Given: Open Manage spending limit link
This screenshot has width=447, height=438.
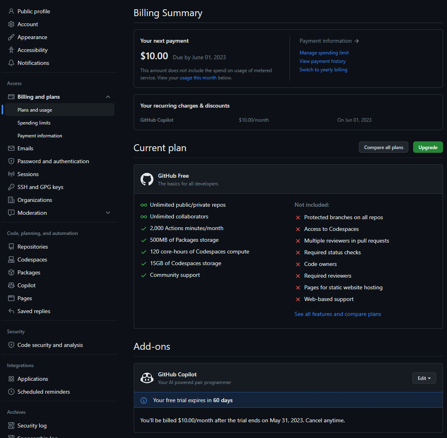Looking at the screenshot, I should click(x=324, y=53).
